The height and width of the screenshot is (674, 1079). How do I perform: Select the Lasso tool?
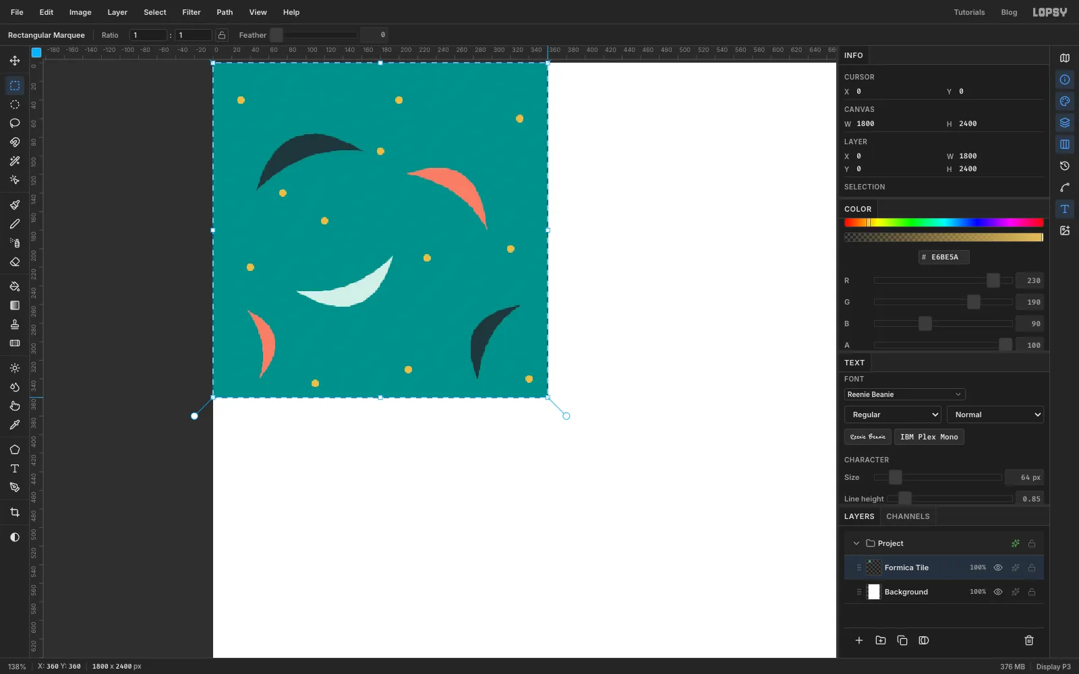[15, 123]
